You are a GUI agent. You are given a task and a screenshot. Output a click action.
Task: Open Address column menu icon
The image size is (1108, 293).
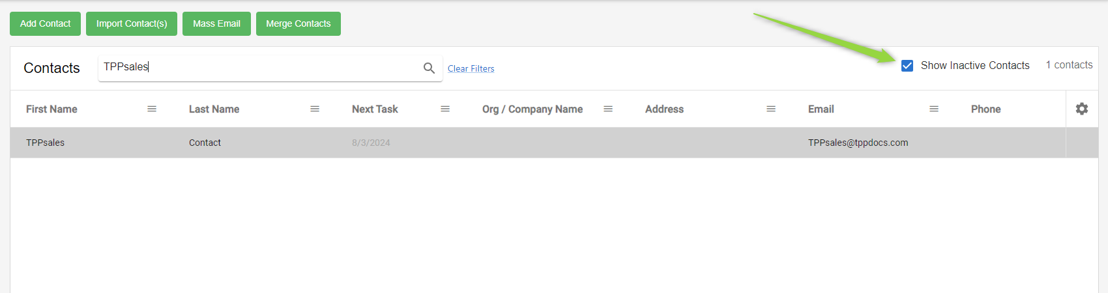click(771, 109)
